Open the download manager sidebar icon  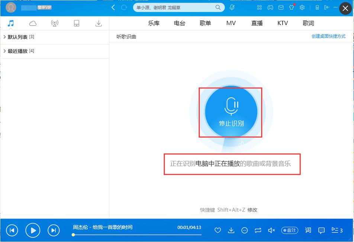point(99,23)
